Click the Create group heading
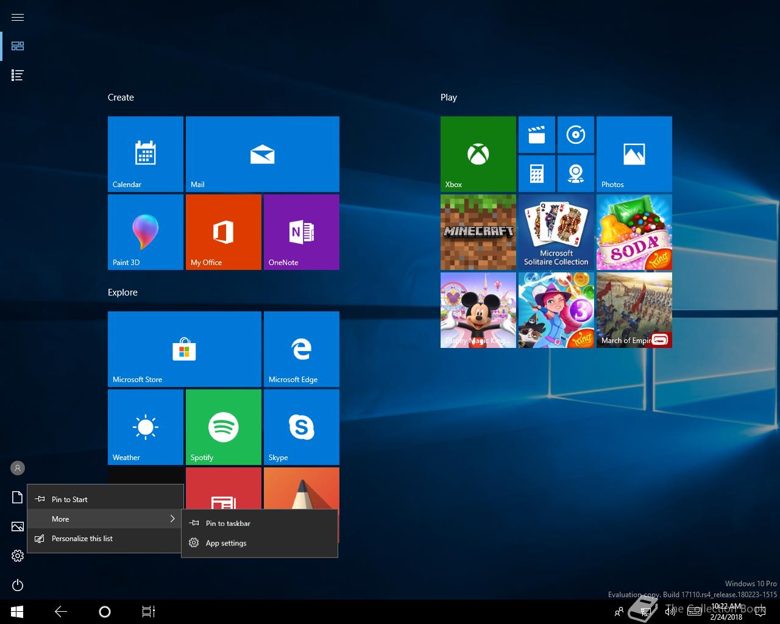Screen dimensions: 780x624 click(x=121, y=97)
